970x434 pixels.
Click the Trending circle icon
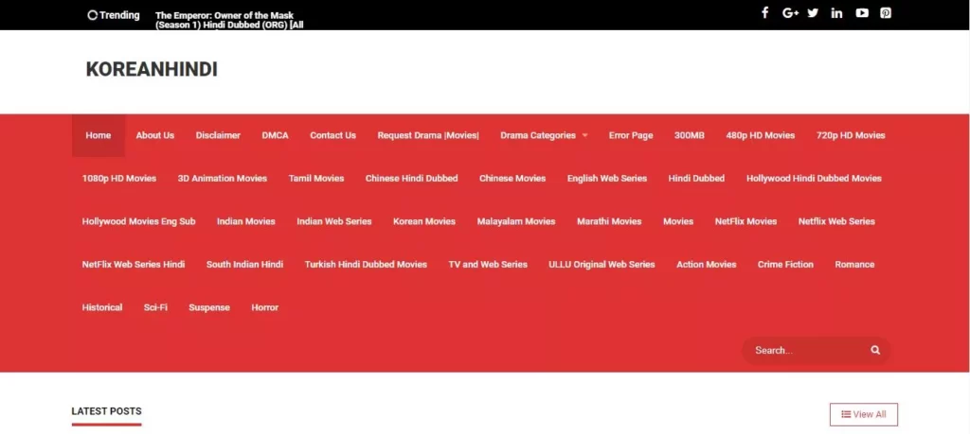tap(92, 15)
